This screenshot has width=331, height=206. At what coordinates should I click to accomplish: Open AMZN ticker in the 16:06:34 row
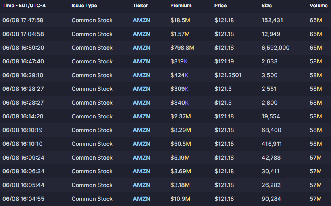[x=142, y=171]
